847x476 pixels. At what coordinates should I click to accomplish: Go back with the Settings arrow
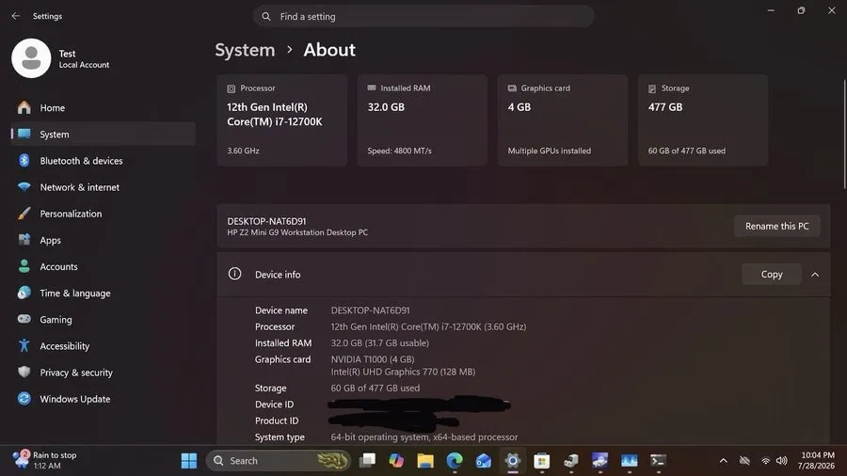(x=16, y=16)
